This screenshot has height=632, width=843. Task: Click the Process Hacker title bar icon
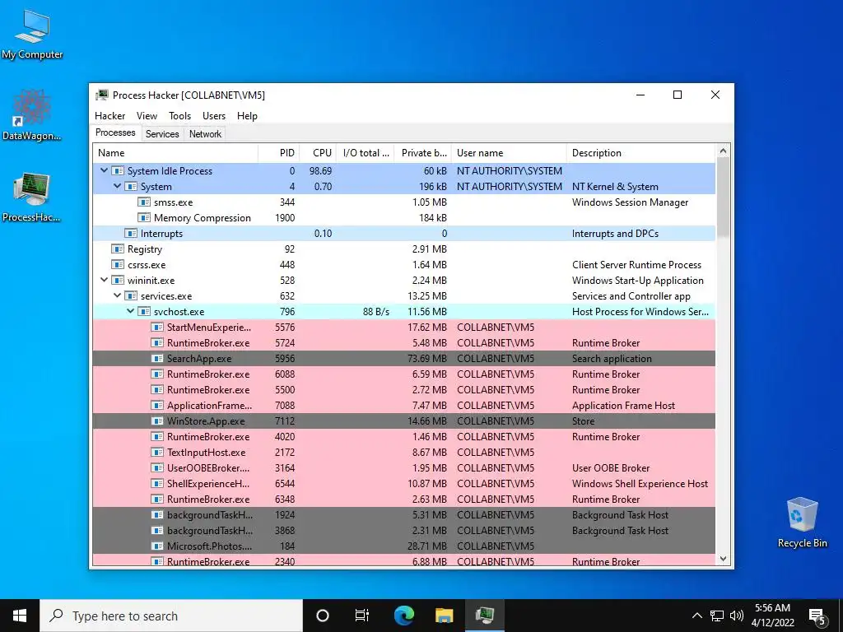pos(101,95)
